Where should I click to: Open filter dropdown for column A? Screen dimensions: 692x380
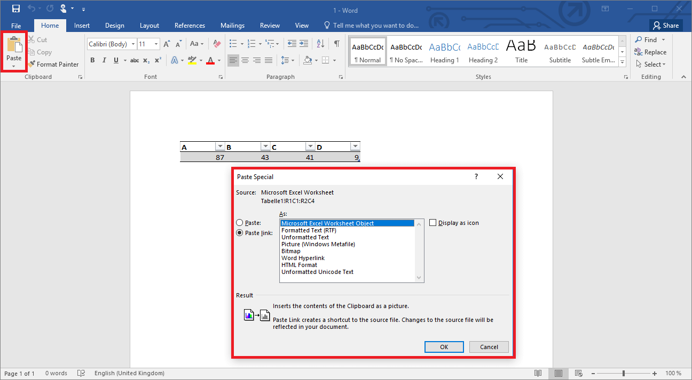(219, 147)
